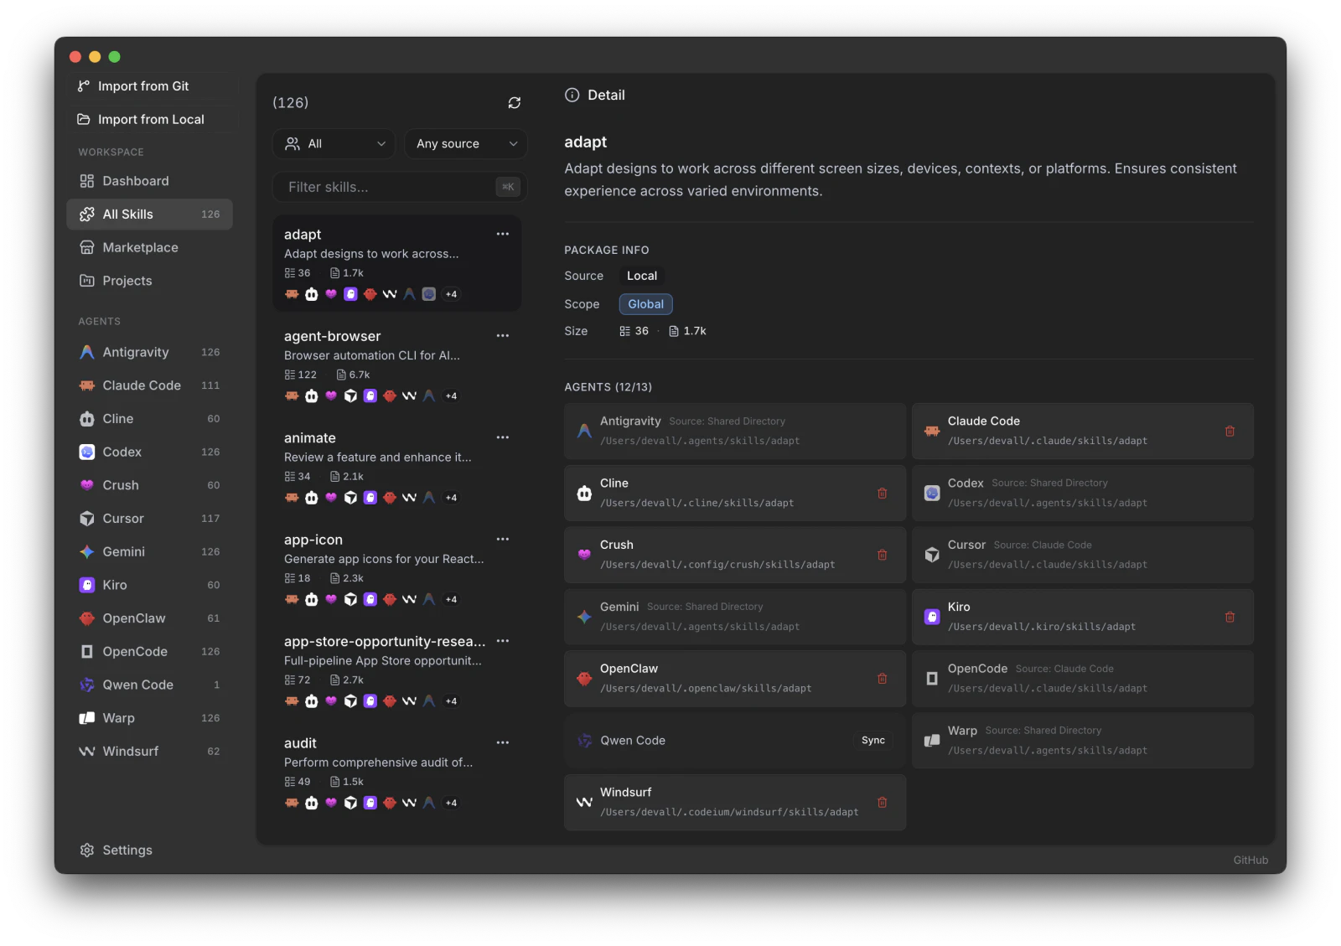The height and width of the screenshot is (946, 1341).
Task: Select the agent-browser skill card
Action: [x=397, y=365]
